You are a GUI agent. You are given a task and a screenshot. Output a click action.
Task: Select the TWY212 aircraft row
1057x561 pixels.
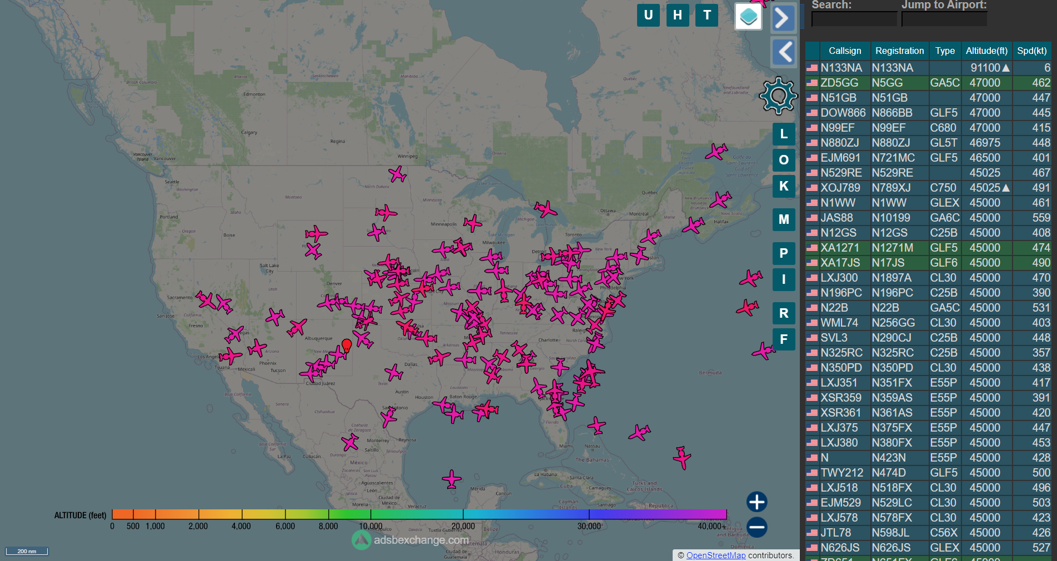[928, 473]
